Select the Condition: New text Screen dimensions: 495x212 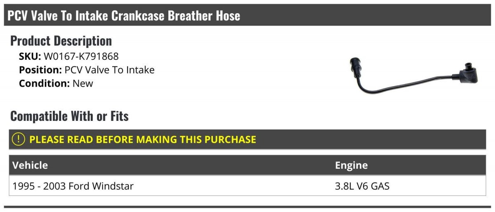point(56,83)
